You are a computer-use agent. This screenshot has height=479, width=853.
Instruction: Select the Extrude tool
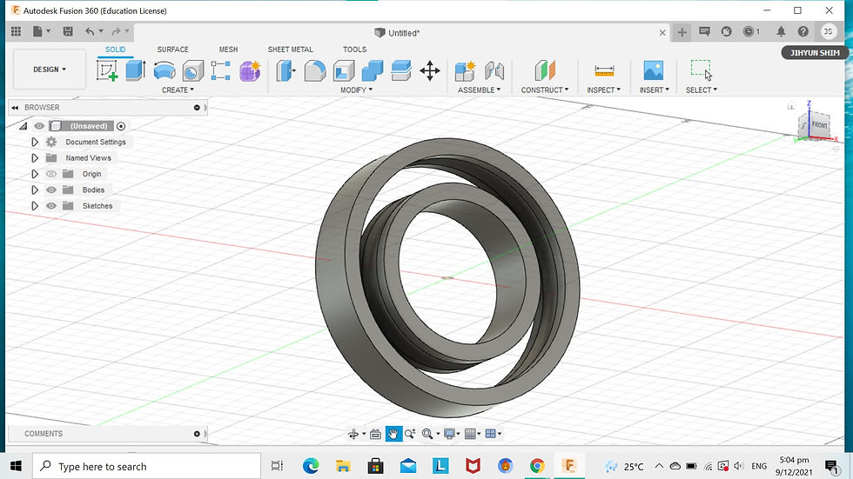(x=136, y=70)
